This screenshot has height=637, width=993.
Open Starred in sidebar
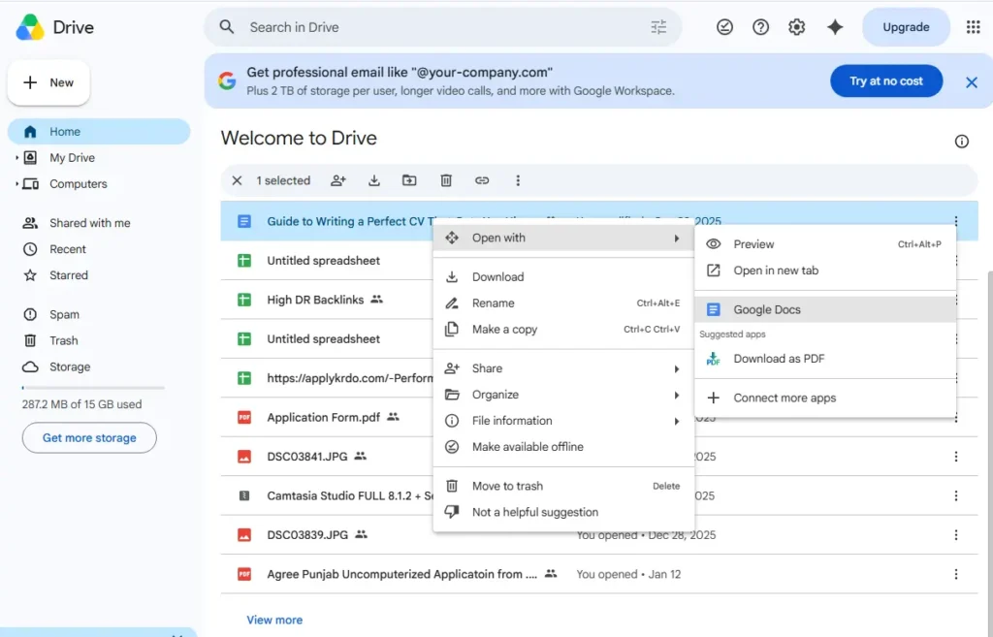(69, 275)
